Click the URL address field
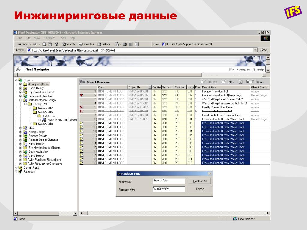The height and width of the screenshot is (230, 307). pyautogui.click(x=142, y=50)
